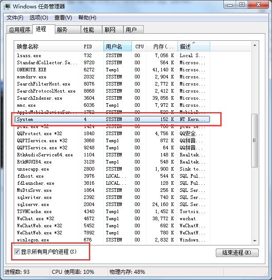Select the SearchIndexer.exe process row
Viewport: 272px width, 280px height.
pos(112,98)
